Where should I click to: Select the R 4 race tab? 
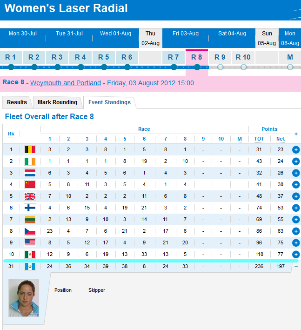click(x=80, y=57)
